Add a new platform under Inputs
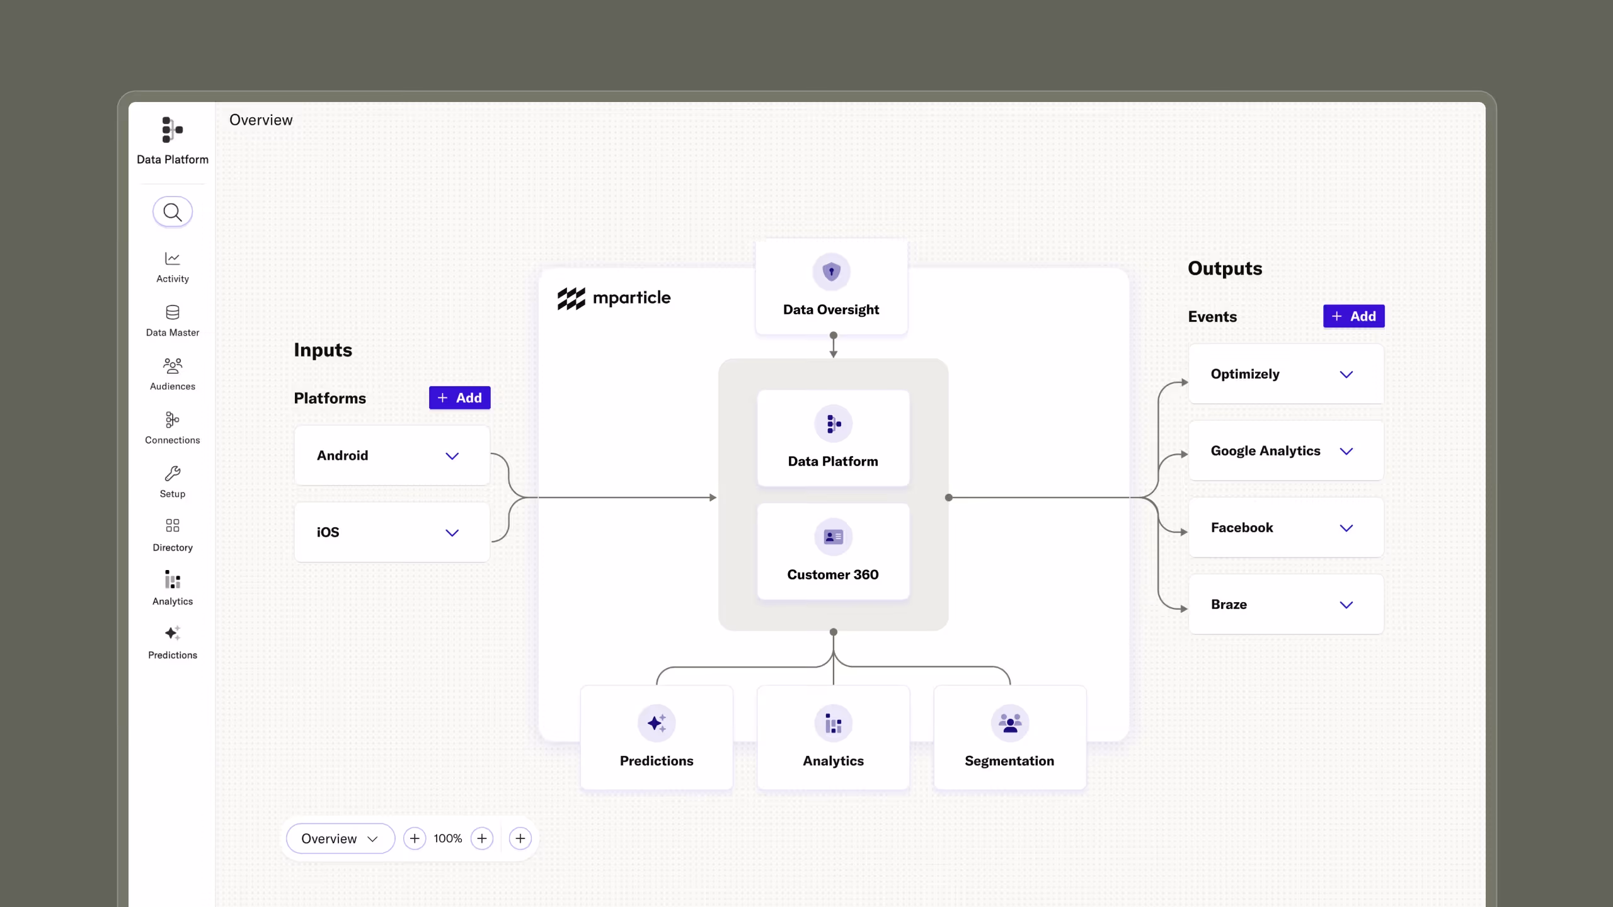Viewport: 1613px width, 907px height. (459, 397)
